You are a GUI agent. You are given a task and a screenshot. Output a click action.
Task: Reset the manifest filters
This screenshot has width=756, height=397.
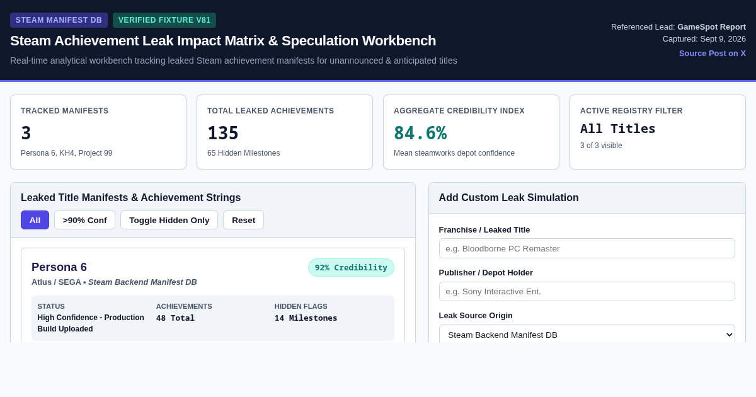(243, 220)
